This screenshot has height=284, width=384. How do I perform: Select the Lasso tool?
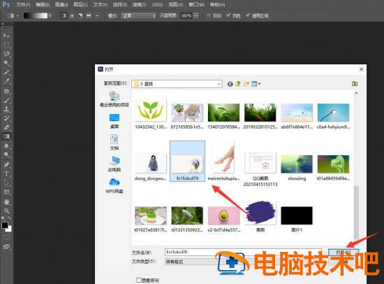pyautogui.click(x=6, y=54)
